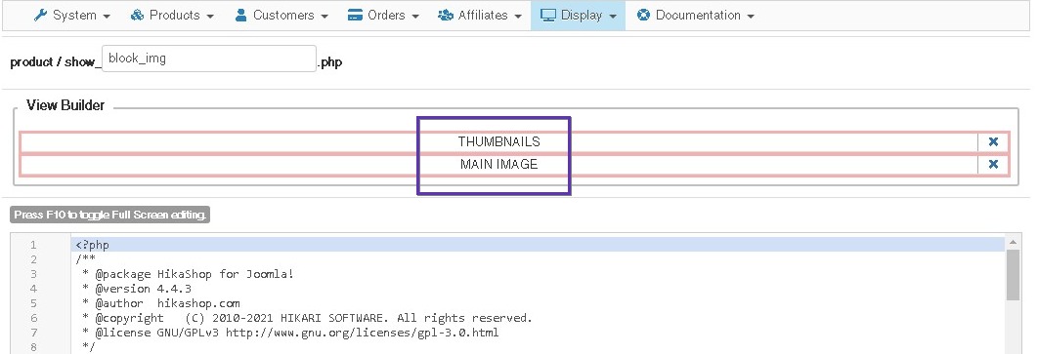Open the Orders menu
The width and height of the screenshot is (1038, 354).
tap(384, 16)
